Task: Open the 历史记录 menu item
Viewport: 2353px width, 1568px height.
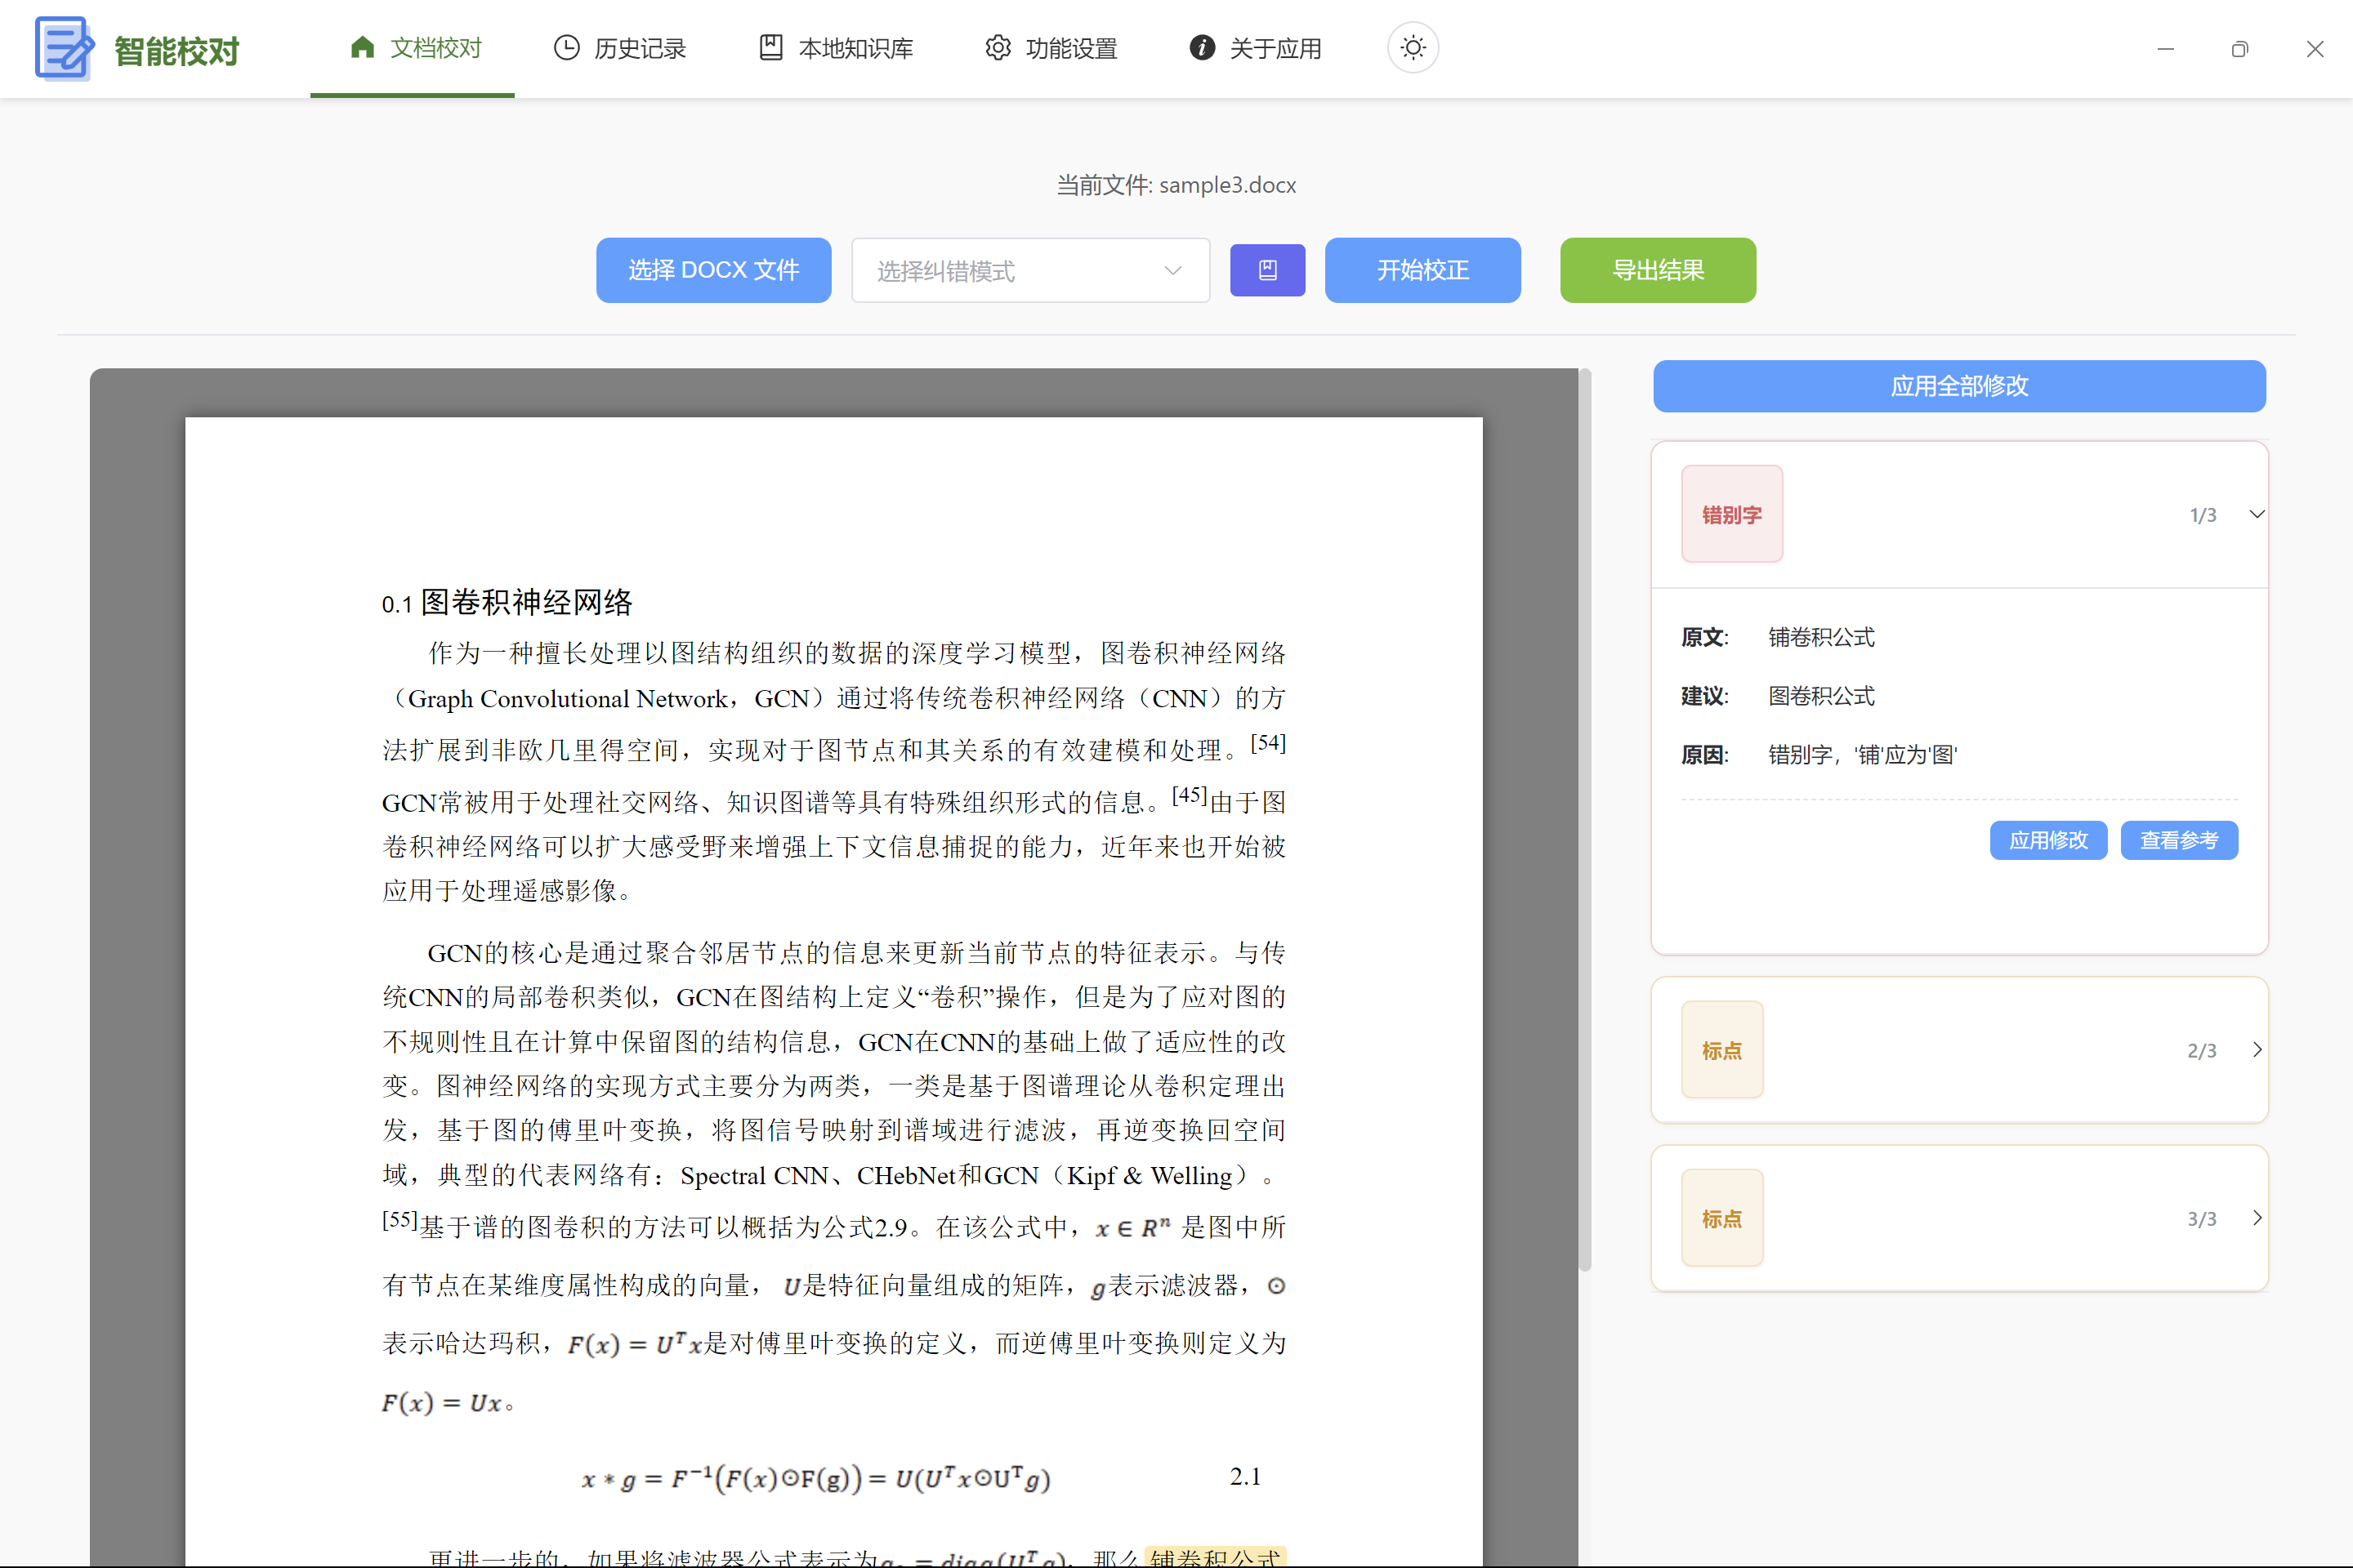Action: [x=620, y=47]
